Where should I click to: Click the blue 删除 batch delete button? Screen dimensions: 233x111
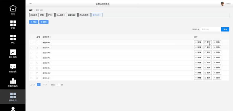[44, 22]
